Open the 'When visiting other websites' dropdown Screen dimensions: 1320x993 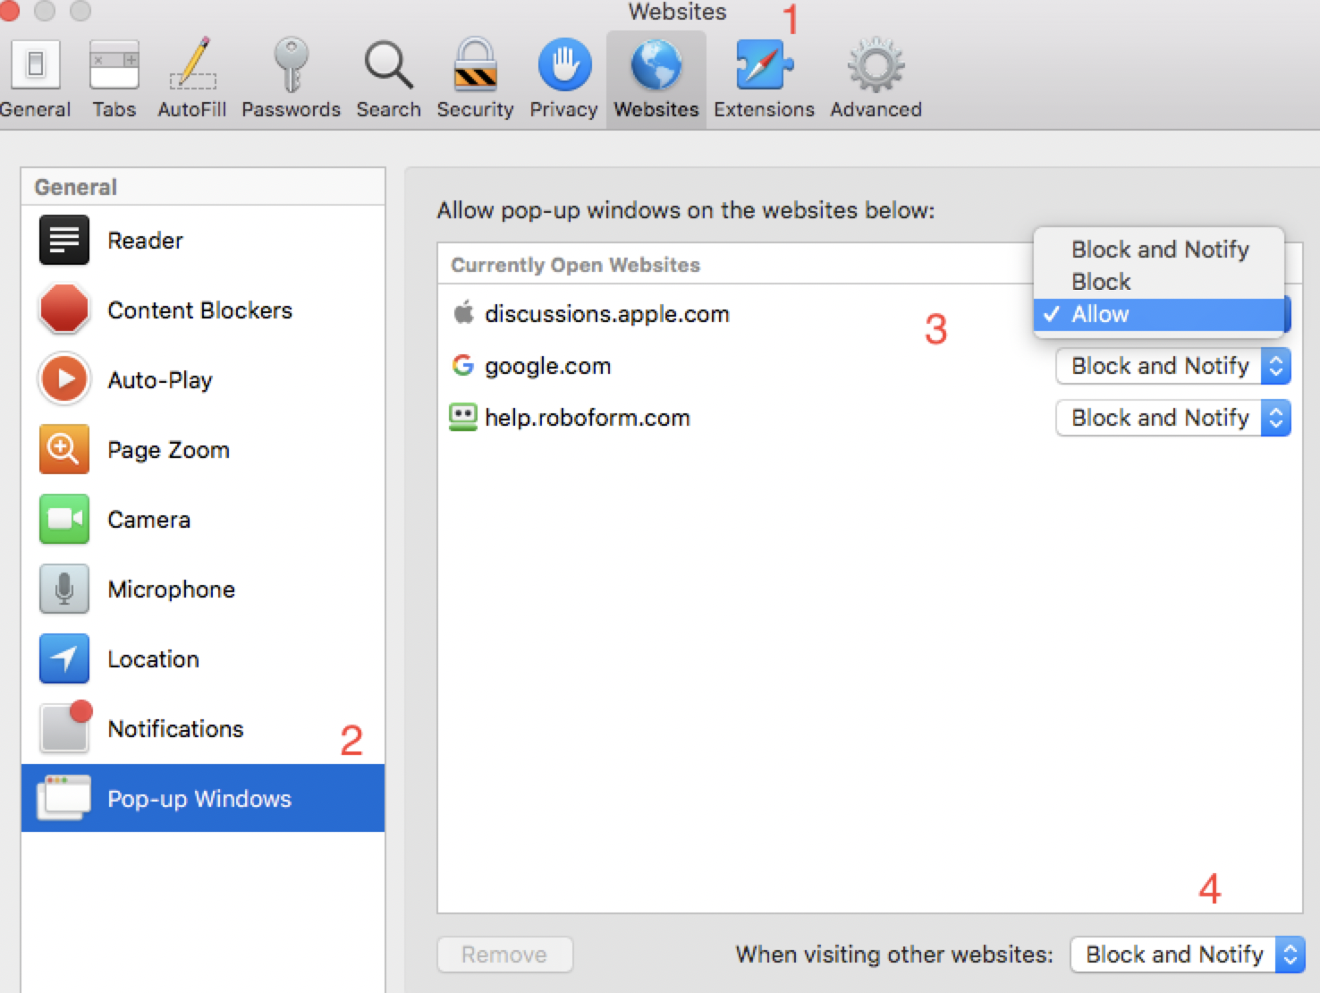pos(1188,955)
